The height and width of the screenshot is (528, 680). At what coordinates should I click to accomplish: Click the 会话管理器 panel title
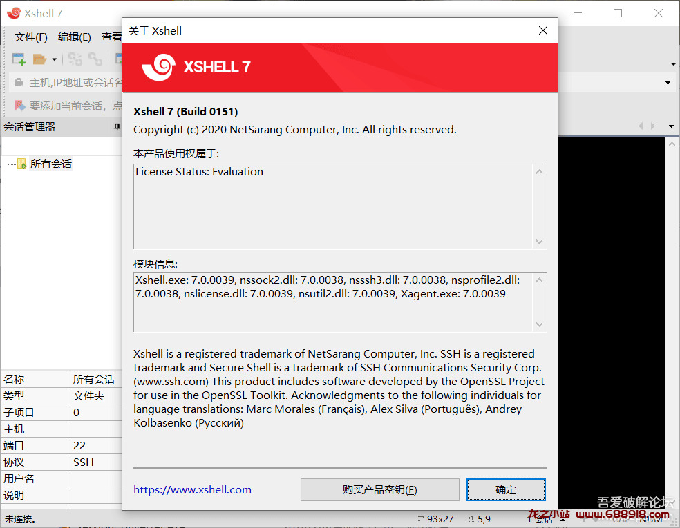coord(30,127)
